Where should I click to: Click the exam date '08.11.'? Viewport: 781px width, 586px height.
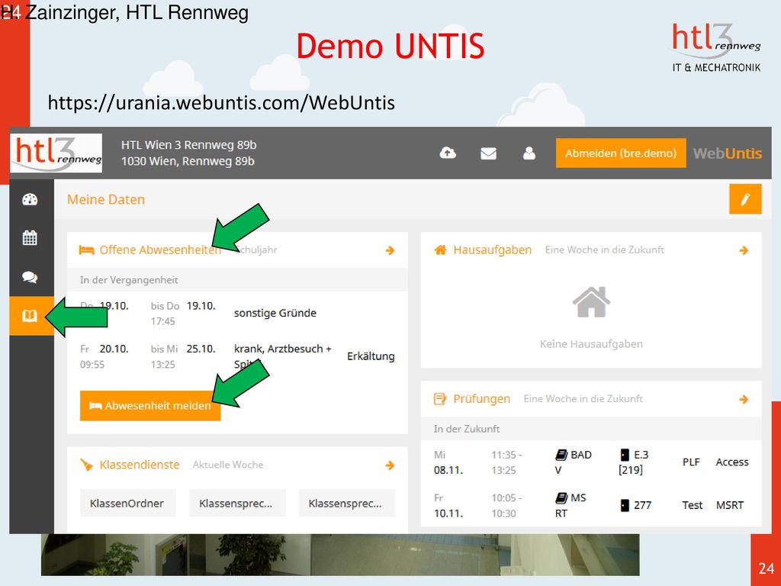[x=448, y=470]
